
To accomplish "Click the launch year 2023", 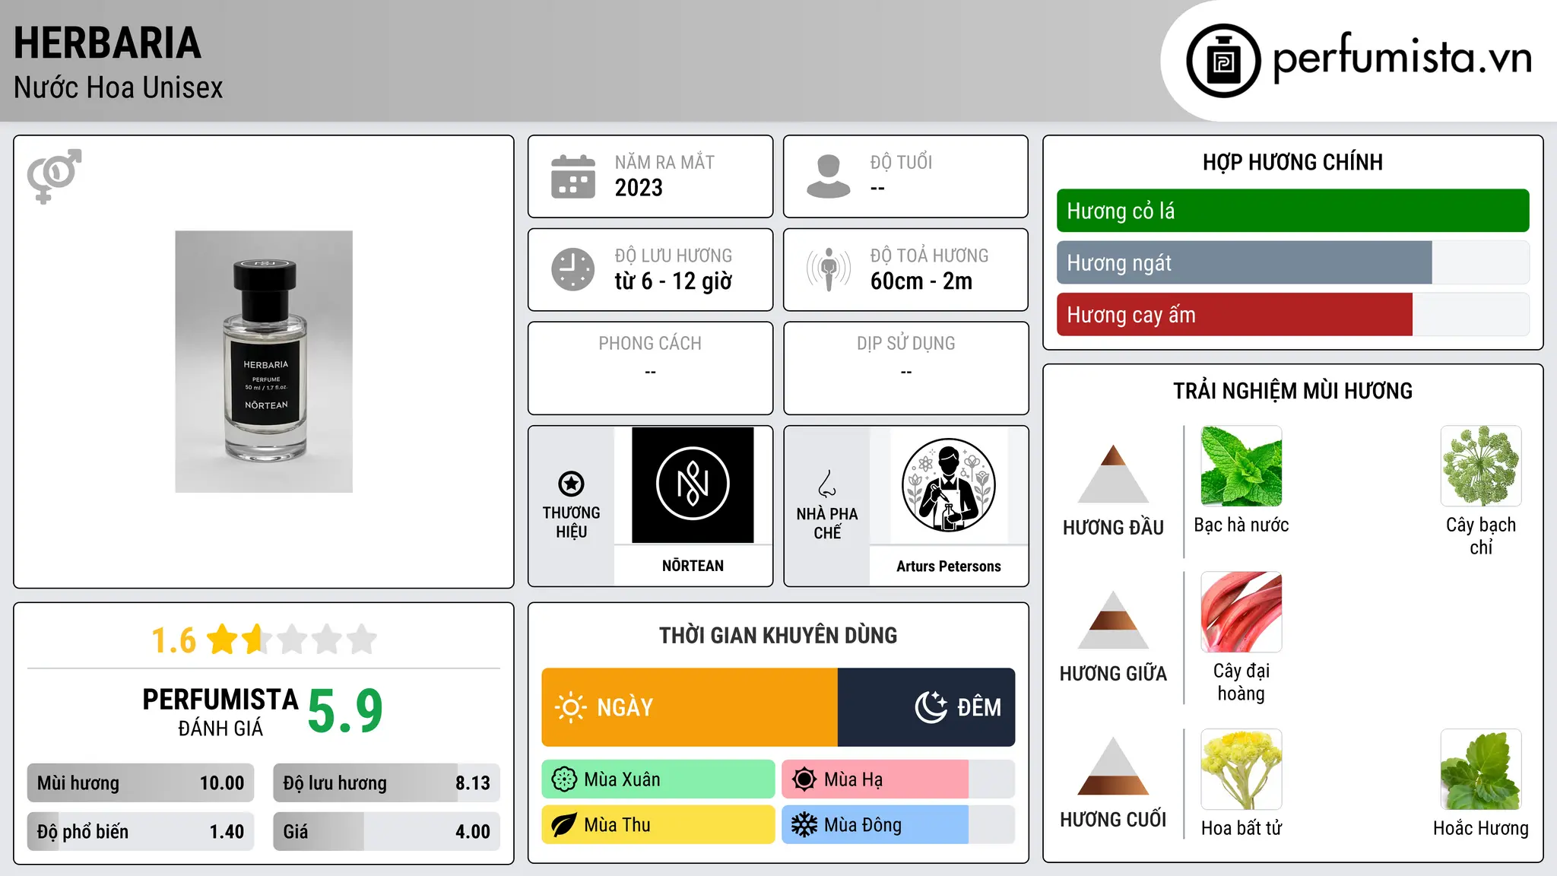I will (639, 188).
